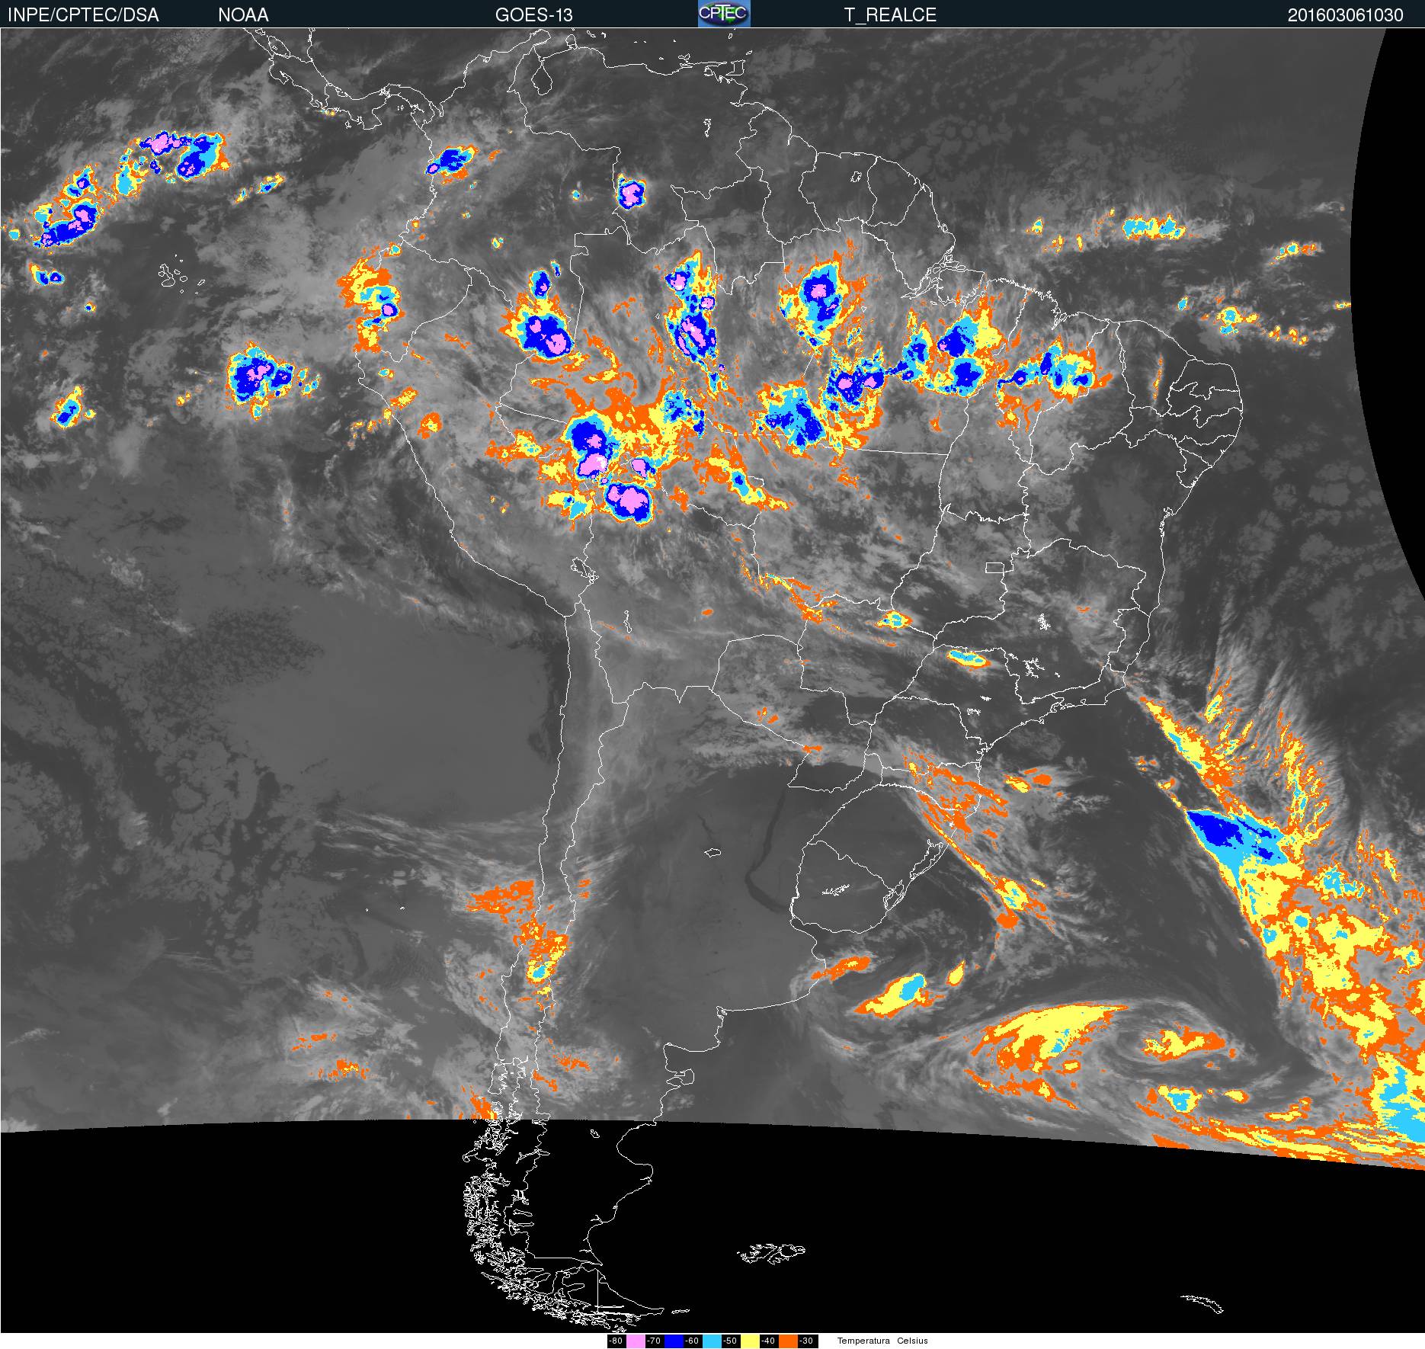Click the -50 legend value

(730, 1341)
